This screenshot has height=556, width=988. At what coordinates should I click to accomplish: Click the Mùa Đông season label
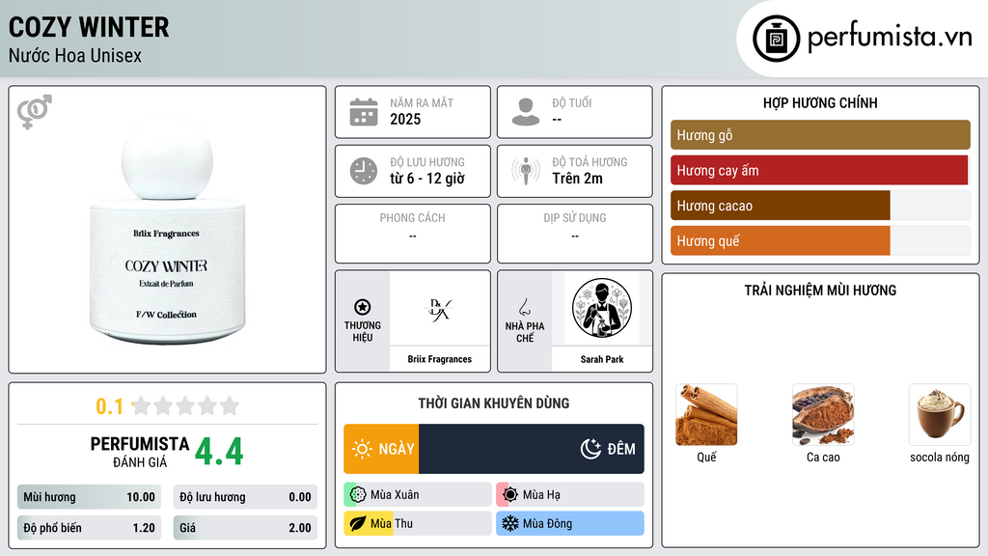pos(548,524)
